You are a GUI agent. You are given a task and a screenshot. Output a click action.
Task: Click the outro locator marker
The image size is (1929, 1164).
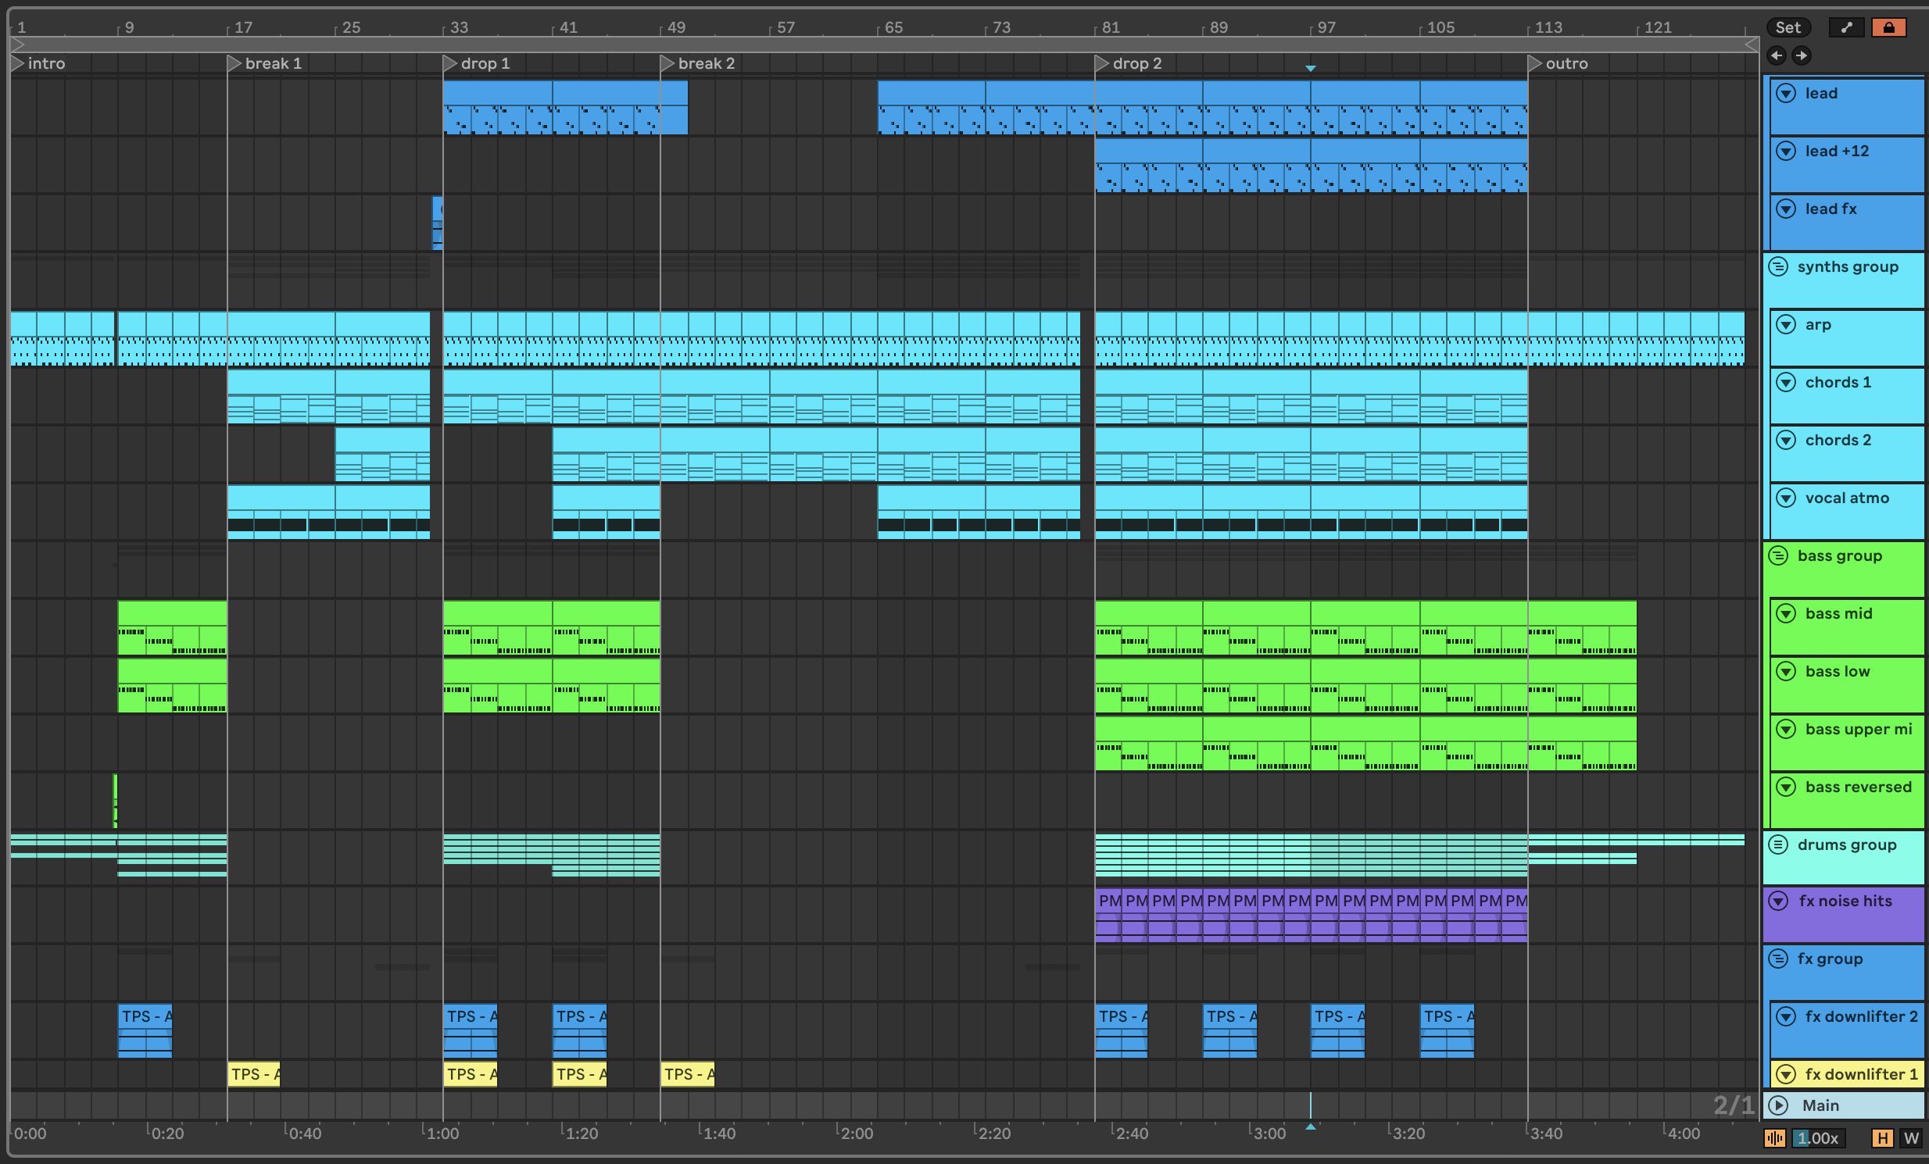[1535, 63]
